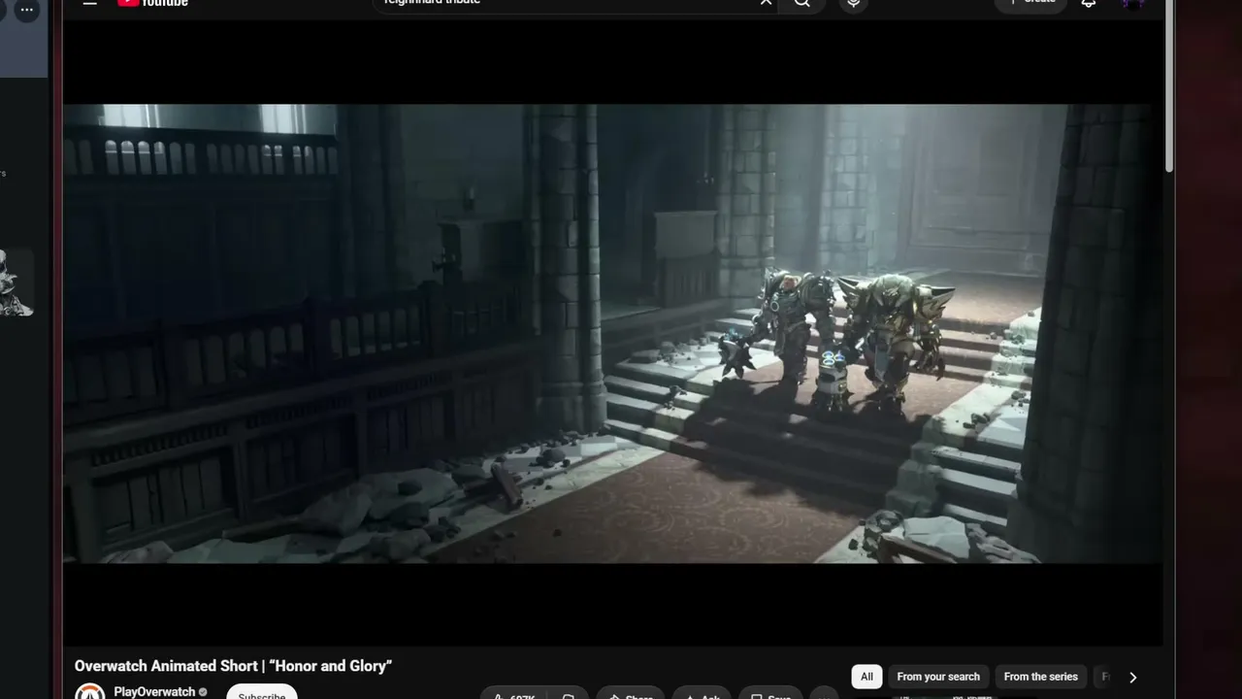This screenshot has height=699, width=1242.
Task: Click the Honor and Glory video player
Action: click(612, 333)
